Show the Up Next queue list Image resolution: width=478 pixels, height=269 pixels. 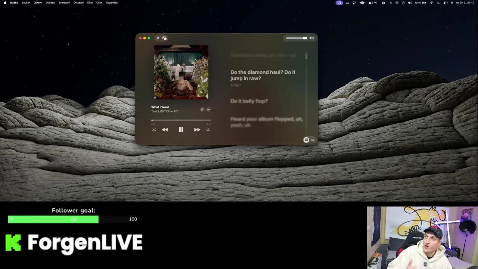tap(313, 140)
